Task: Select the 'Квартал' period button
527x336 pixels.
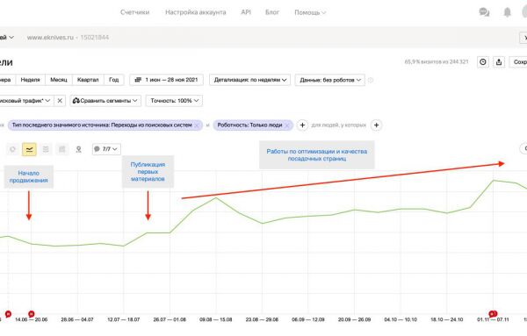Action: click(x=88, y=80)
